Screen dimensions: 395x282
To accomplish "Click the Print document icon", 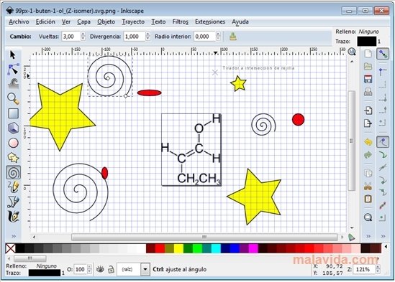I will coord(368,92).
